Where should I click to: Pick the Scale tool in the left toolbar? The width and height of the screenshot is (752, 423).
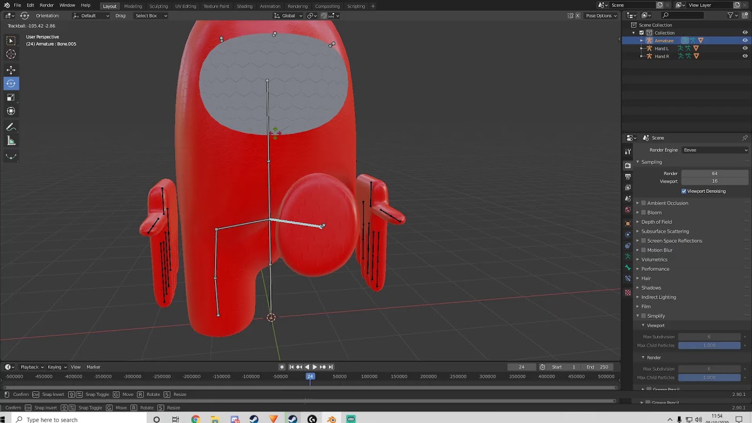pos(11,98)
